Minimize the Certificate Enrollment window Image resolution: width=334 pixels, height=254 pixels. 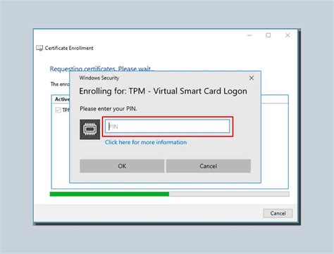(x=249, y=35)
